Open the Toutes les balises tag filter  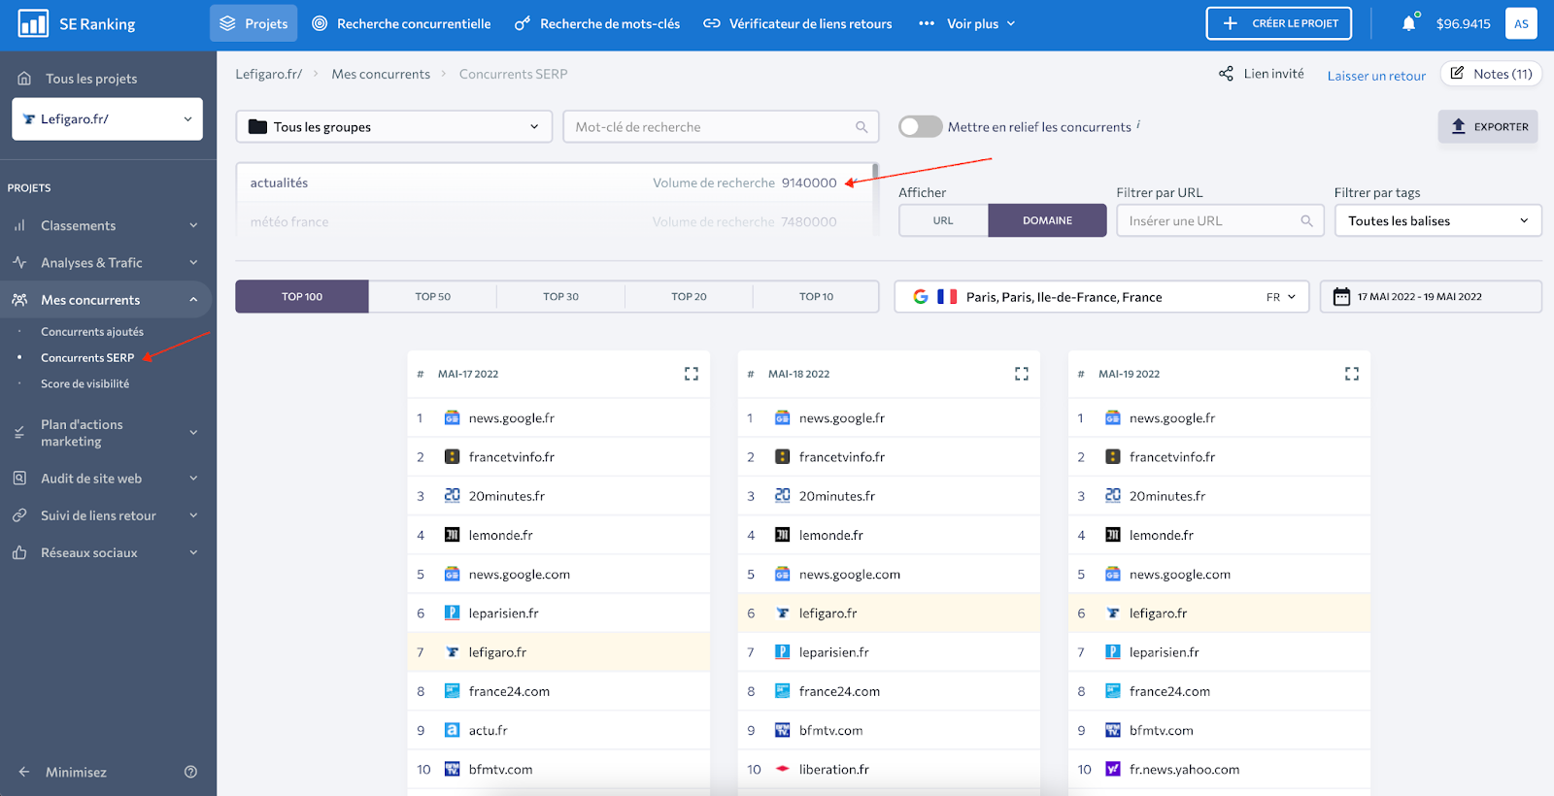point(1437,220)
